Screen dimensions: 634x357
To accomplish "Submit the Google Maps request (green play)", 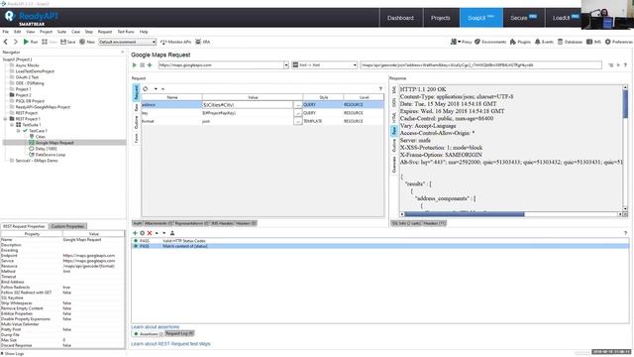I will click(135, 64).
